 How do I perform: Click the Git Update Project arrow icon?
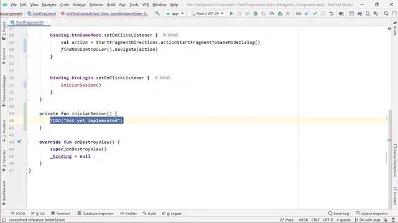pyautogui.click(x=307, y=14)
